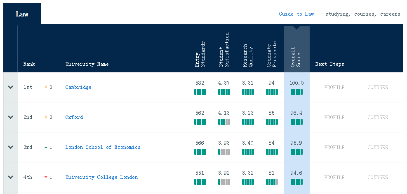This screenshot has width=407, height=194.
Task: Open the Cambridge university link
Action: pos(78,87)
